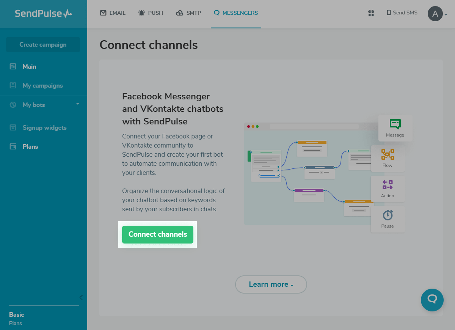
Task: Open Plans under Basic plan label
Action: 15,323
